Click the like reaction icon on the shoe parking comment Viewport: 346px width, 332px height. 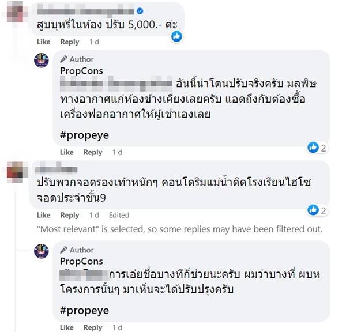[x=313, y=210]
